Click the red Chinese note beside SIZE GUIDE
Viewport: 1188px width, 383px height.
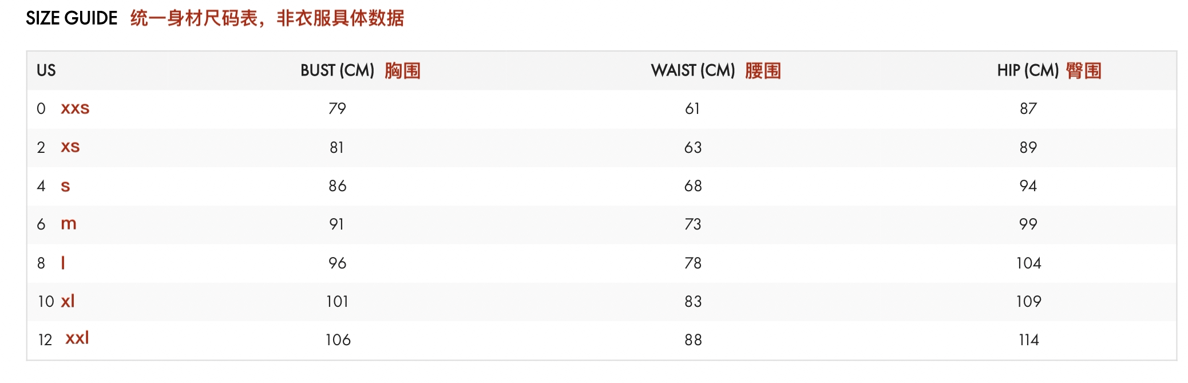[267, 18]
